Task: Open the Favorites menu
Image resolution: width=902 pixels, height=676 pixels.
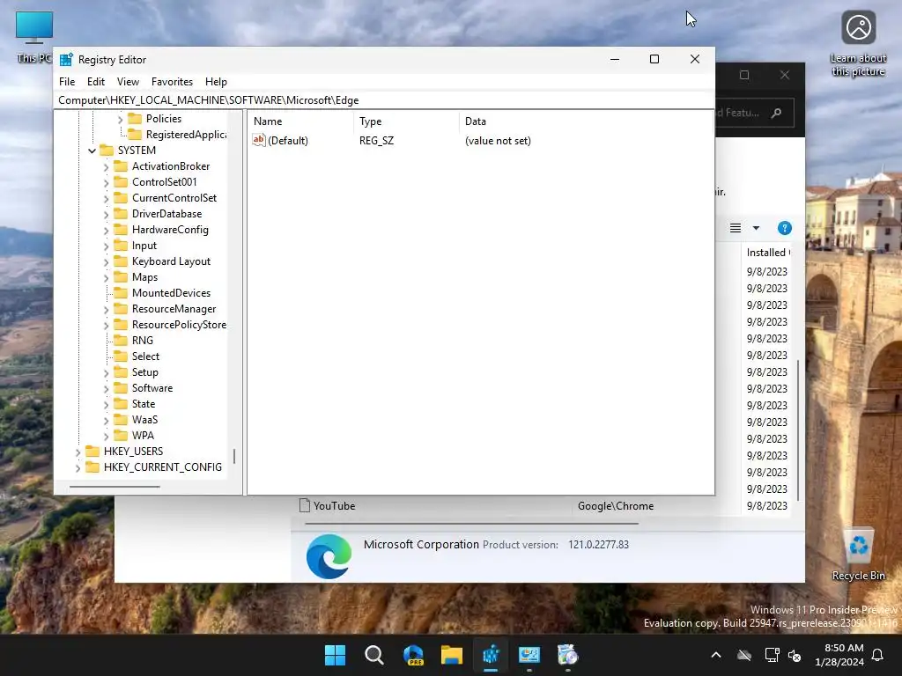Action: [172, 82]
